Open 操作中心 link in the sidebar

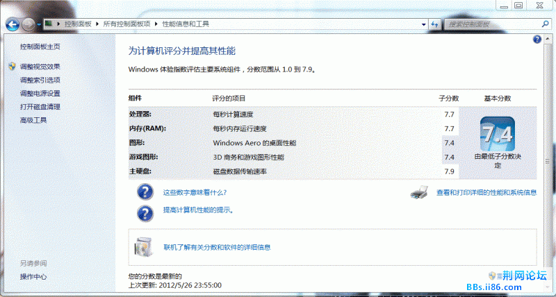pos(33,277)
